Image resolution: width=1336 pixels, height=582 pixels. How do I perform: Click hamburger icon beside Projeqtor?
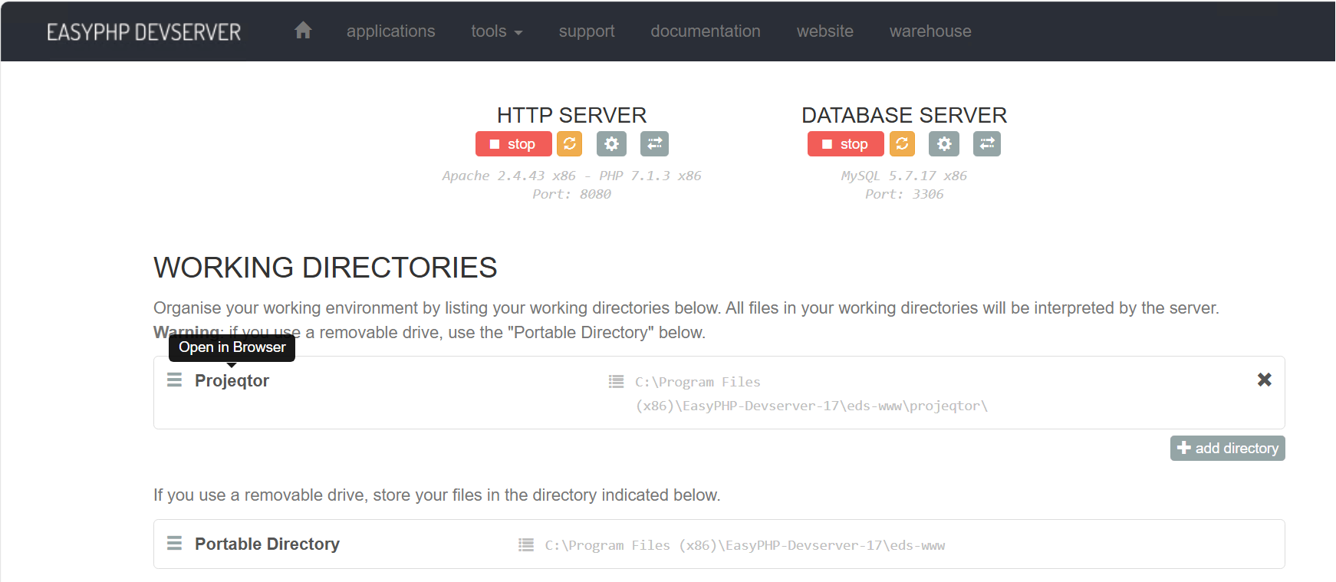(x=175, y=380)
